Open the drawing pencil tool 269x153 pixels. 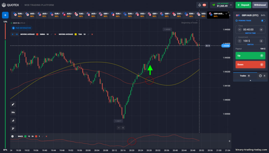click(x=13, y=104)
